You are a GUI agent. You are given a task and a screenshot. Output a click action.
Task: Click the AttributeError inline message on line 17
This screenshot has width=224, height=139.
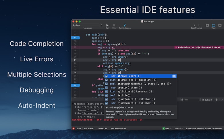(x=198, y=47)
